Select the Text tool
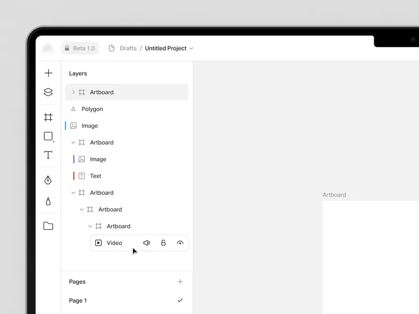The height and width of the screenshot is (314, 419). (x=48, y=155)
